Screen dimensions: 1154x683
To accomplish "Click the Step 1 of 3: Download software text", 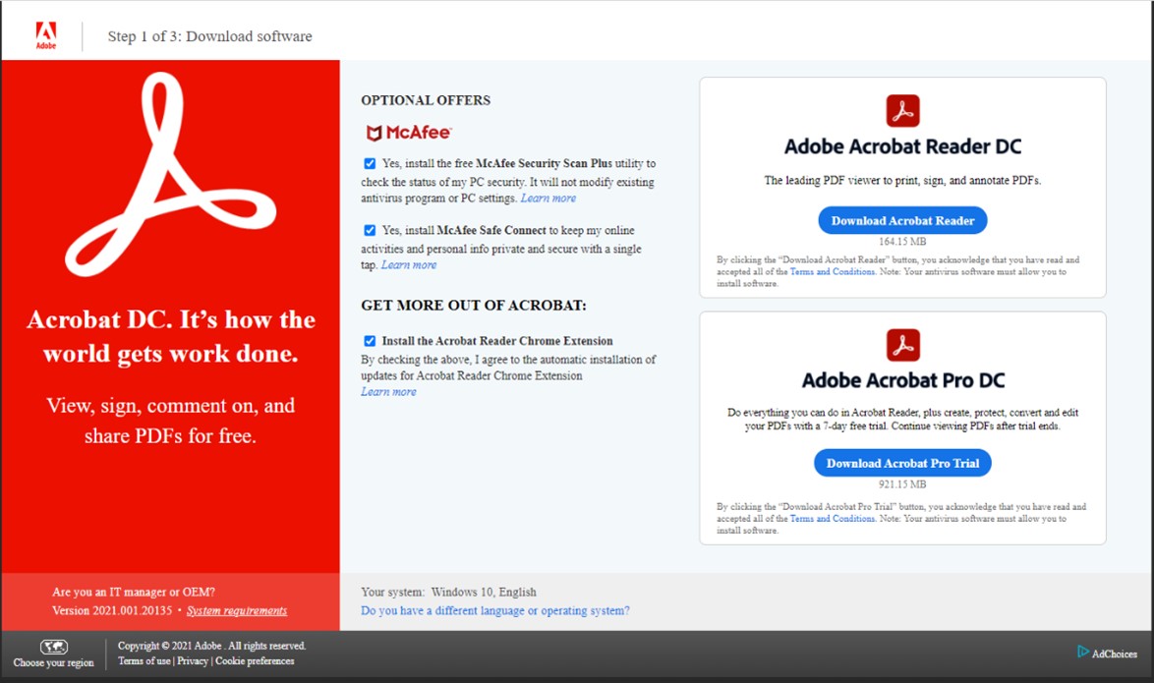I will [x=209, y=36].
